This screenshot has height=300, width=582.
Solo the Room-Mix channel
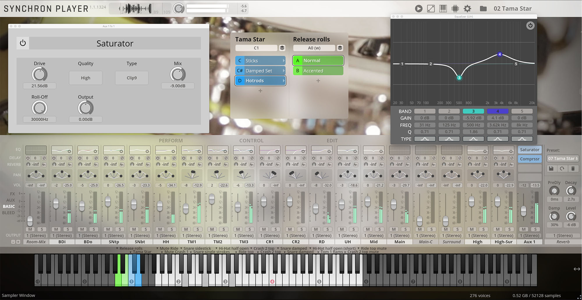pos(42,229)
